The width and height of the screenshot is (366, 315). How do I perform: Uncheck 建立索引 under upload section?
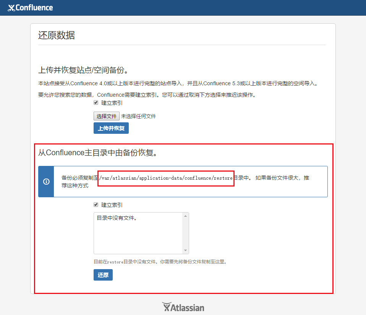(x=96, y=102)
